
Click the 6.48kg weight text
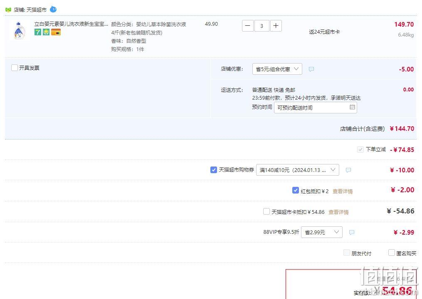pyautogui.click(x=406, y=35)
